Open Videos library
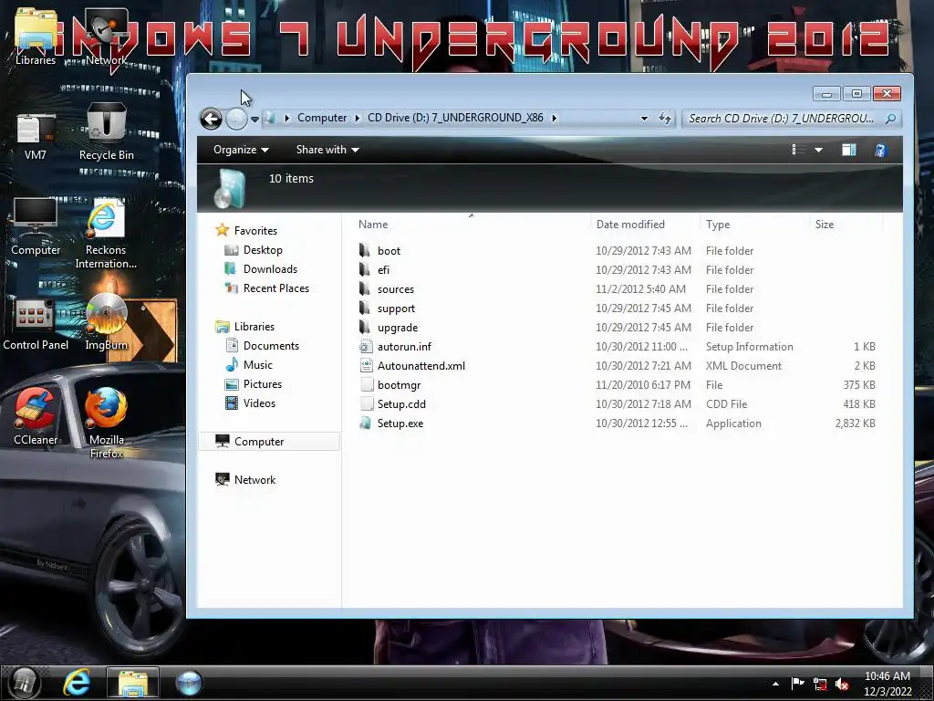934x701 pixels. 259,403
